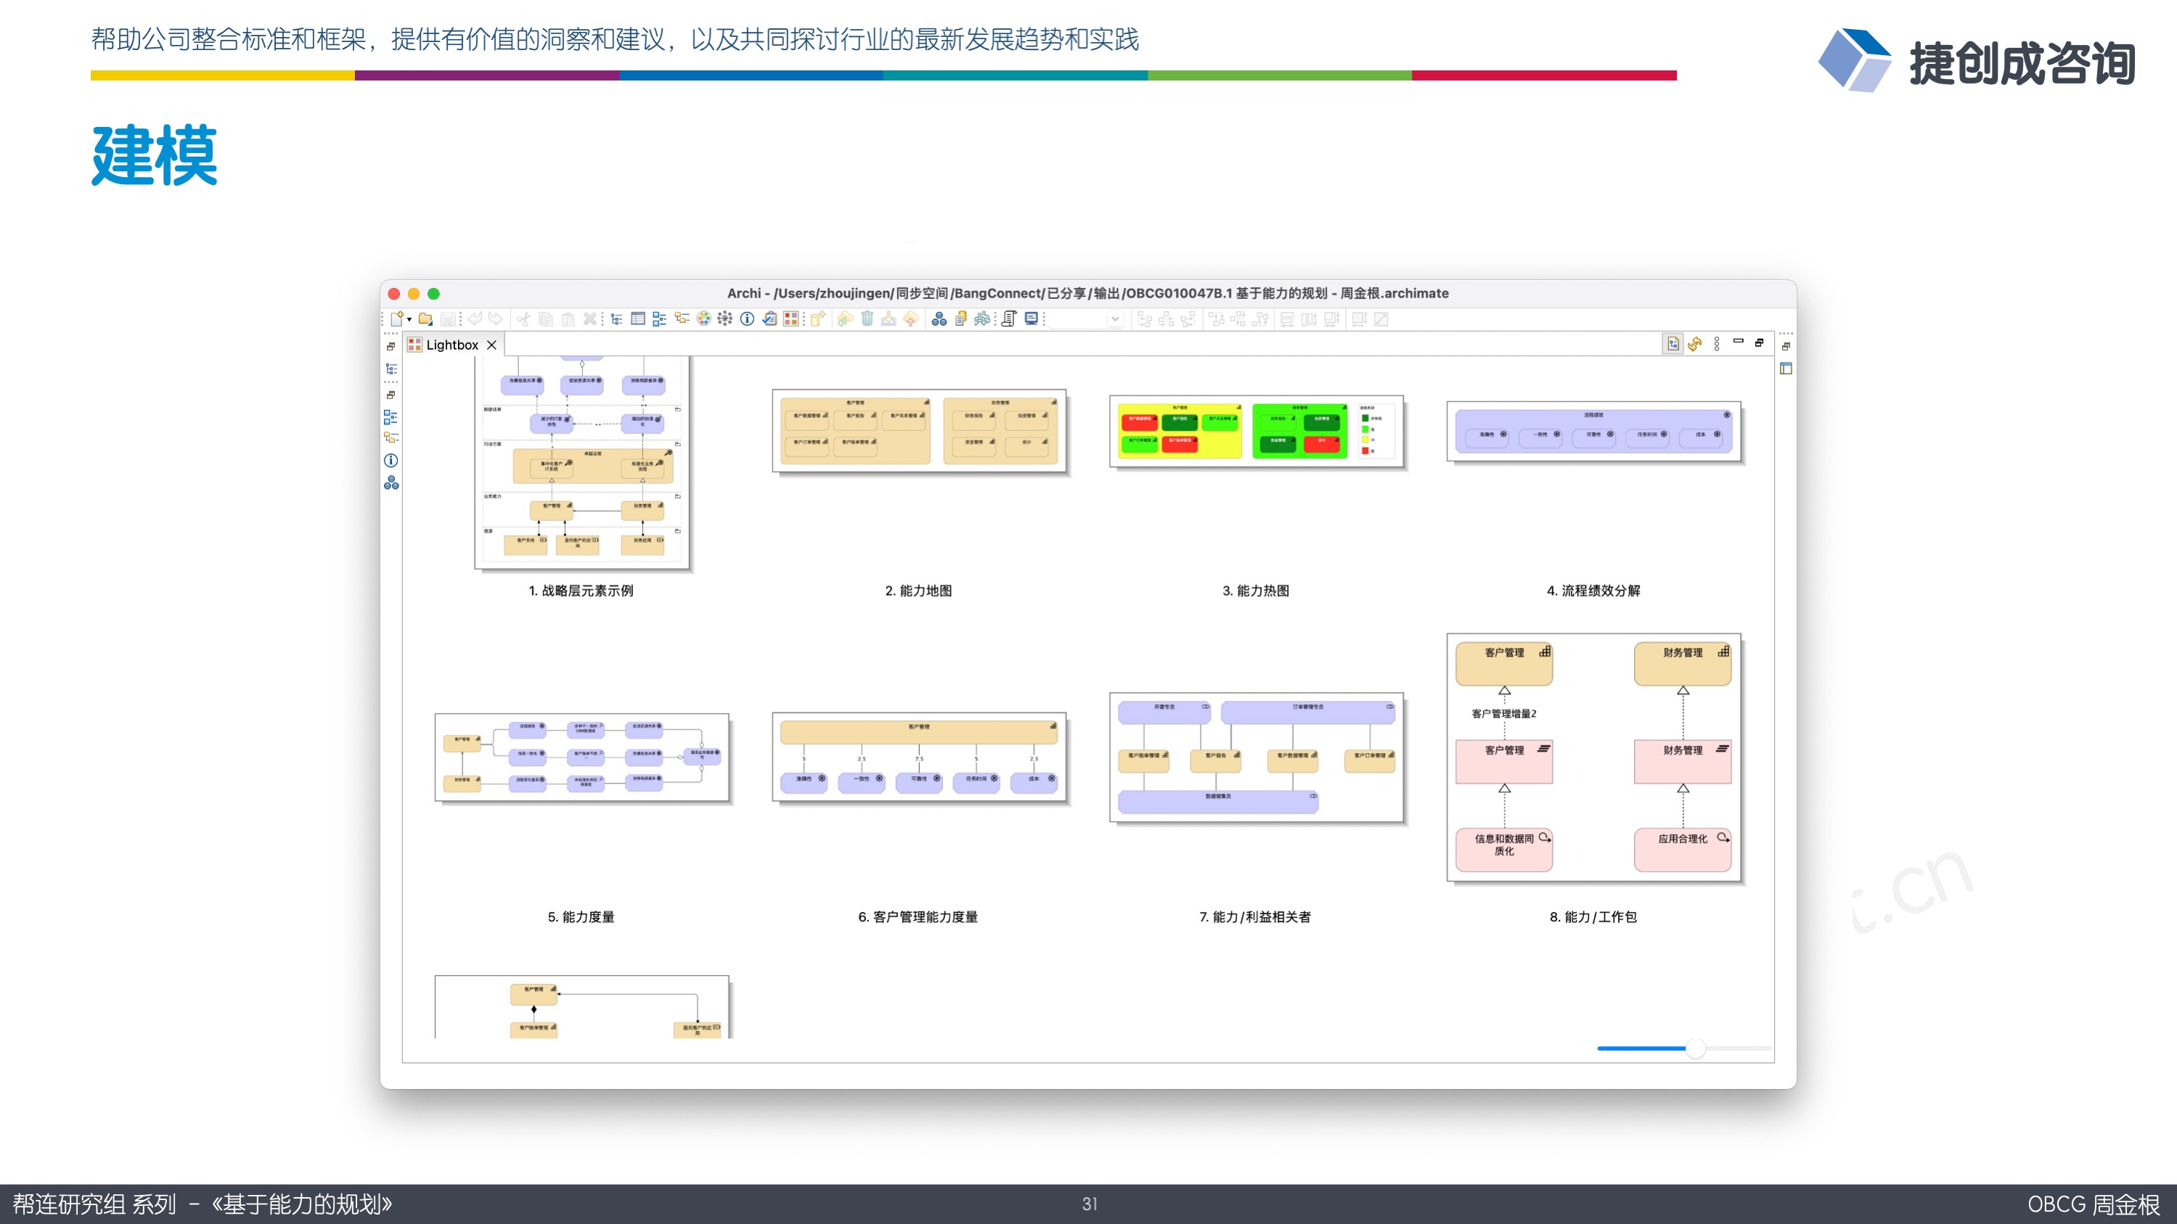Image resolution: width=2177 pixels, height=1224 pixels.
Task: Open the Properties table view icon
Action: (x=638, y=319)
